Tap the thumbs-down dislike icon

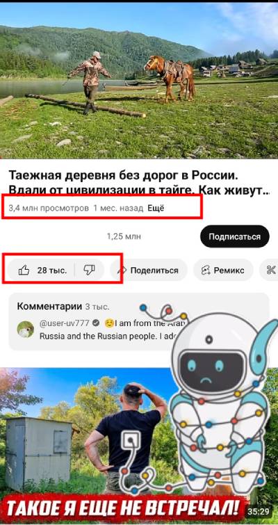[89, 270]
